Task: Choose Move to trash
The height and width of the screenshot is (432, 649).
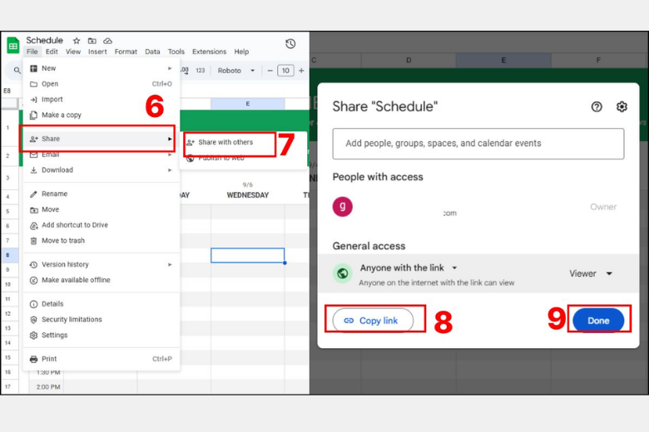Action: coord(101,241)
